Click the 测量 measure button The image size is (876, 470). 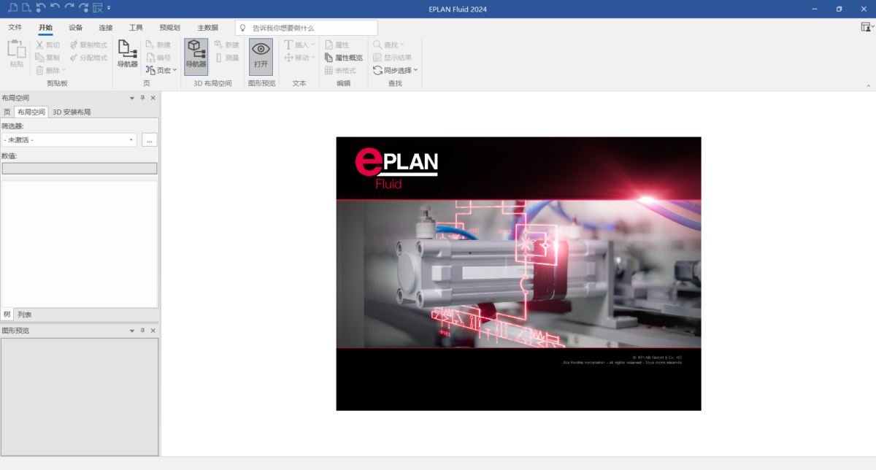(x=226, y=58)
